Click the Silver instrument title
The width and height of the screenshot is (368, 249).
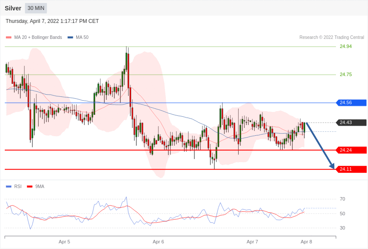tap(13, 8)
